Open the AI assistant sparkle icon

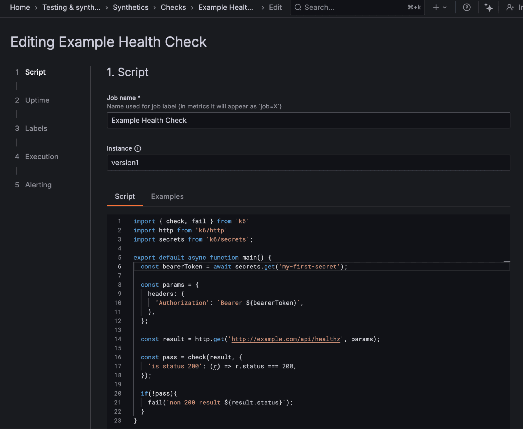point(488,7)
